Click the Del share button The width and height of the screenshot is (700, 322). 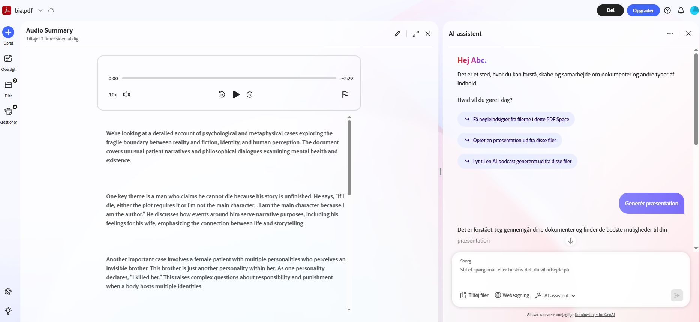[610, 10]
